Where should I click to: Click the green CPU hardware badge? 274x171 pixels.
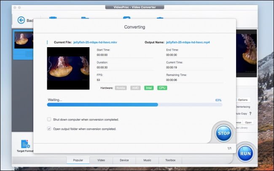[162, 88]
